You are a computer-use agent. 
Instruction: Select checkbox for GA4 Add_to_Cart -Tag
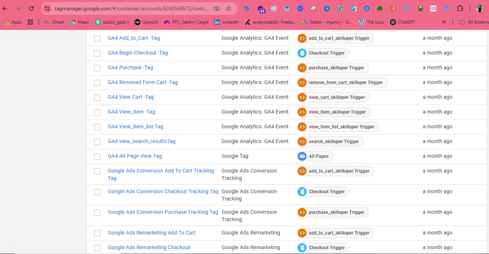click(x=97, y=39)
